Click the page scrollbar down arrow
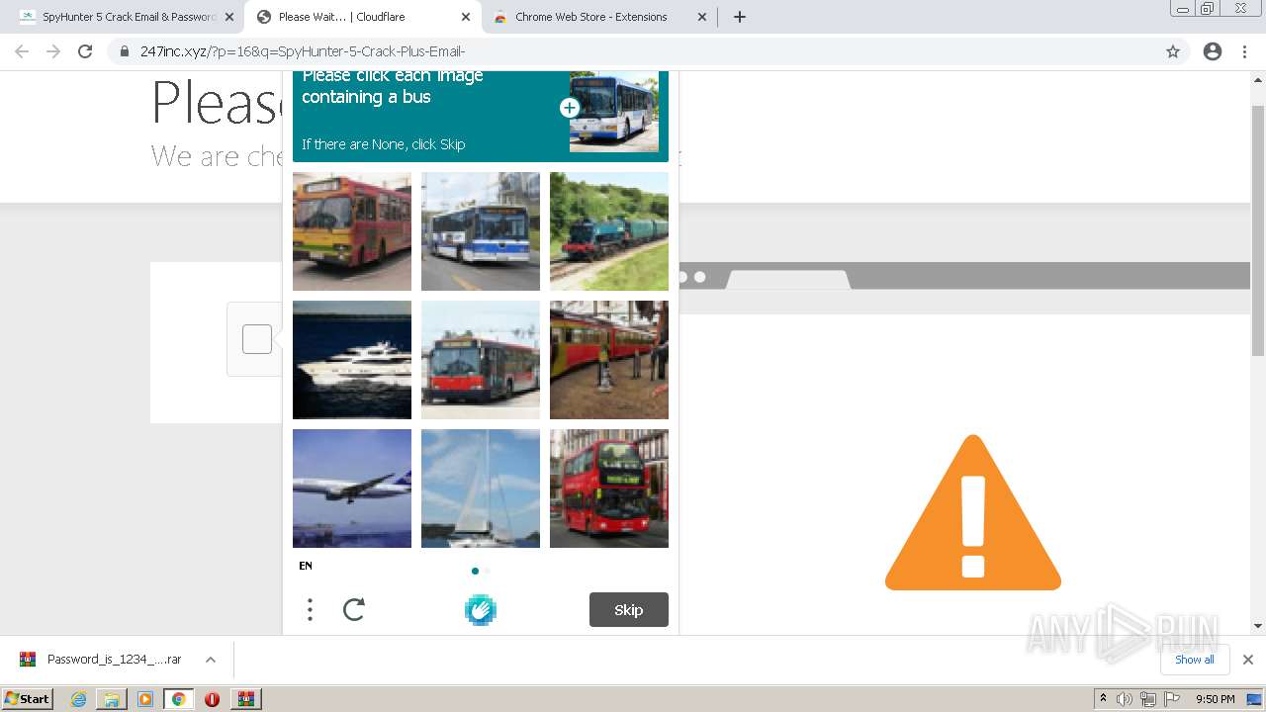Viewport: 1266px width, 712px height. pos(1258,625)
